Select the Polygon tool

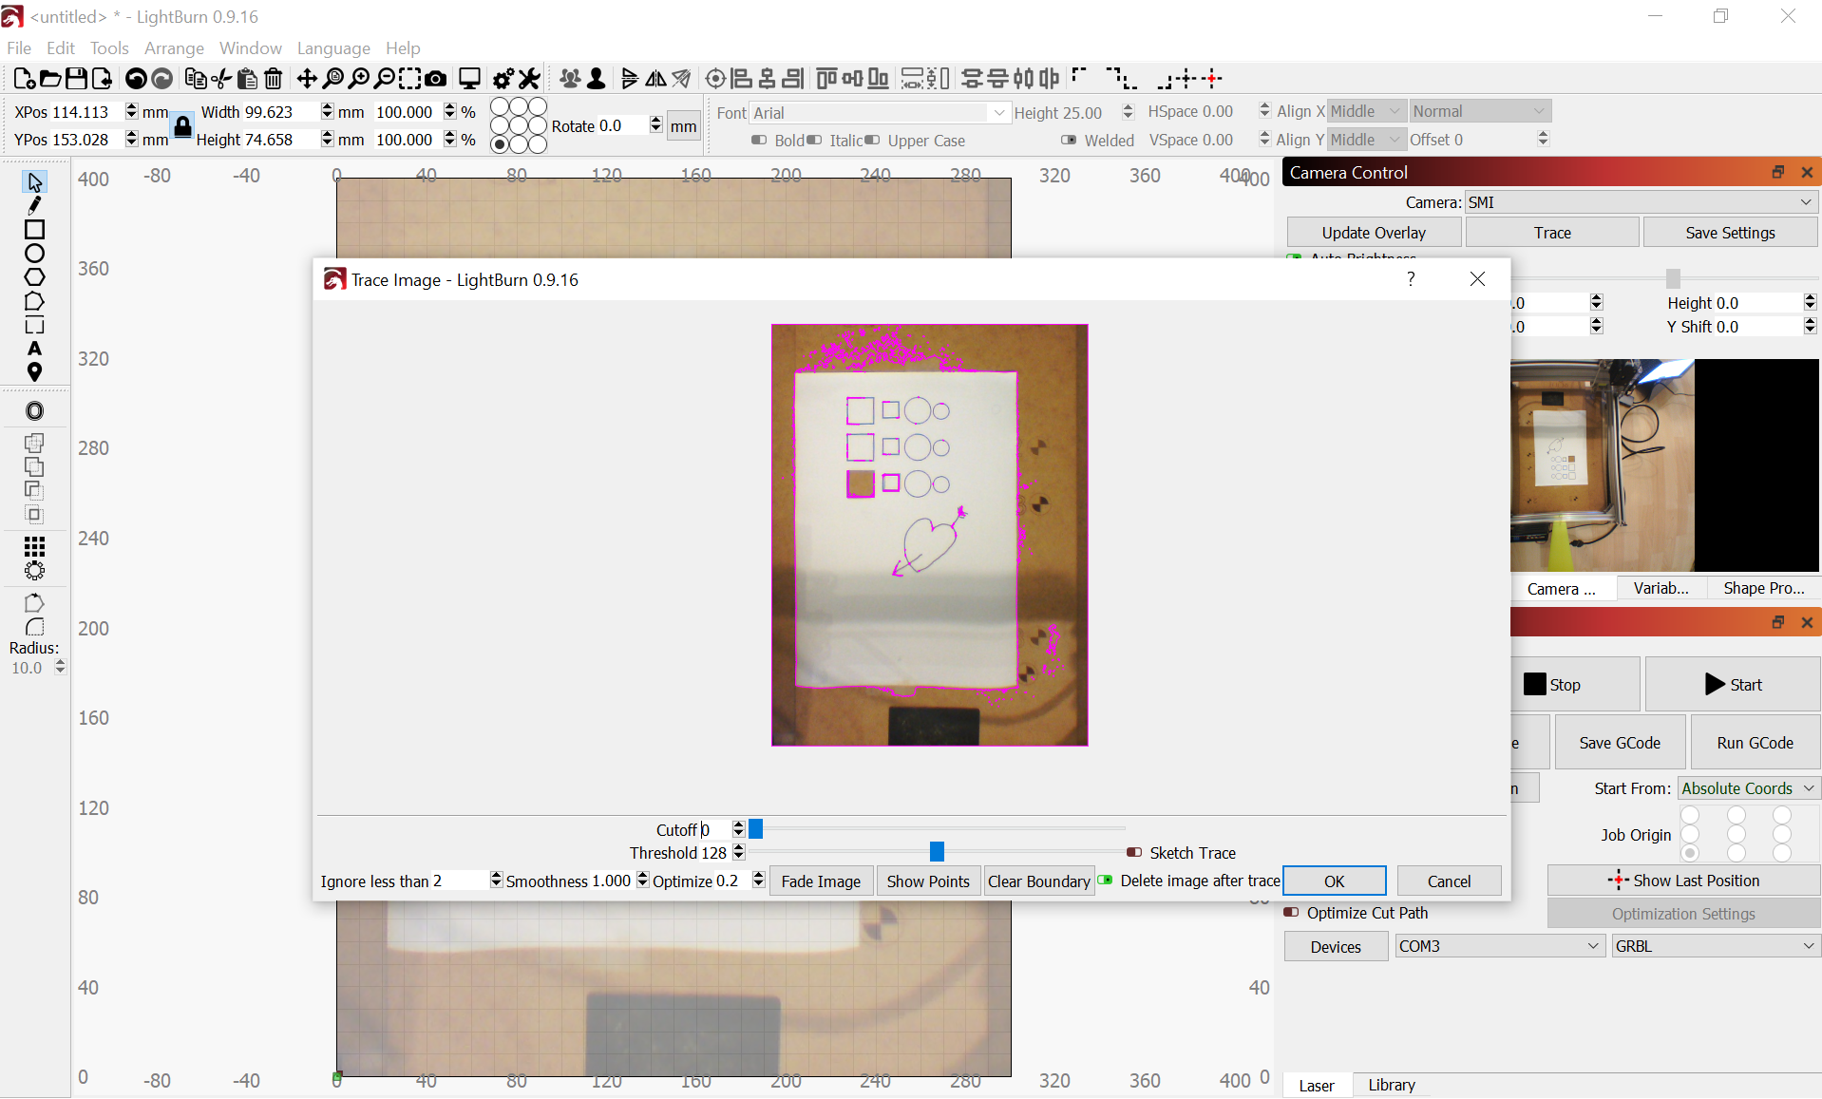pos(34,277)
